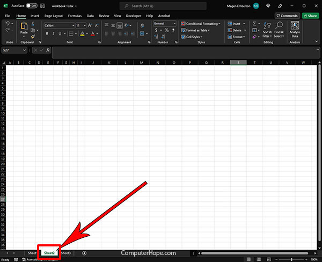Open the File menu
This screenshot has width=322, height=262.
tap(8, 16)
